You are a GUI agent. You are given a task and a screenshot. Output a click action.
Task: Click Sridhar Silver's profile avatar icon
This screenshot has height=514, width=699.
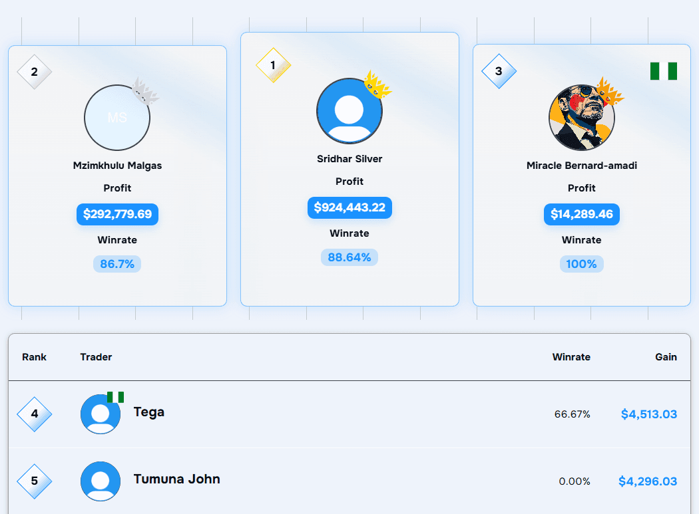tap(349, 110)
